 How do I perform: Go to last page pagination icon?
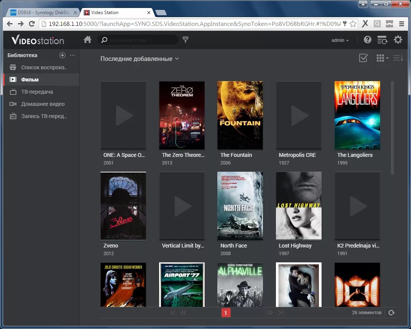click(x=280, y=313)
